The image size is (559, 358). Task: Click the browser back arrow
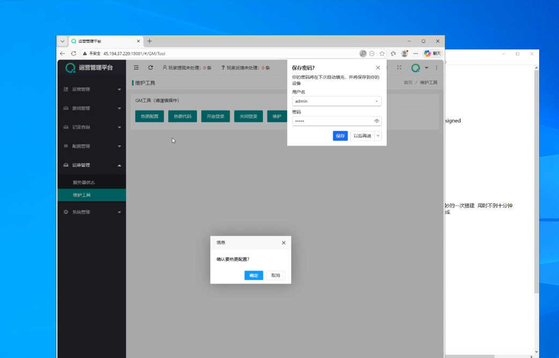point(63,54)
